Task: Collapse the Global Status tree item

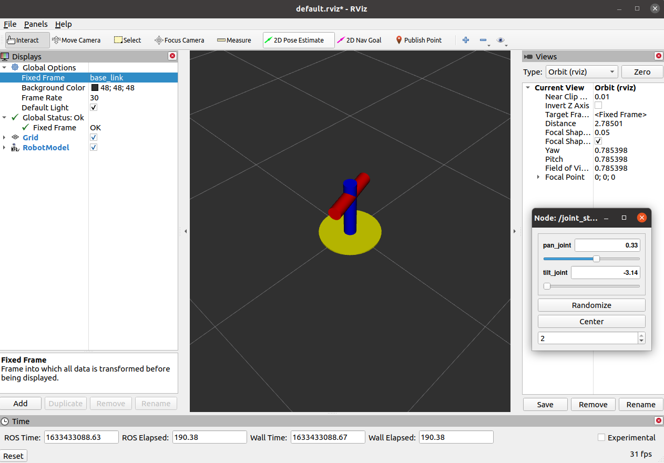Action: click(x=5, y=117)
